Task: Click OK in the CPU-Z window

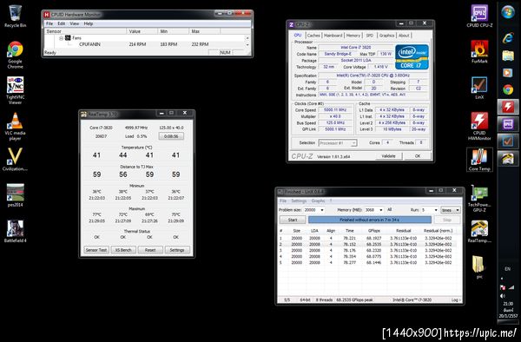Action: (x=418, y=156)
